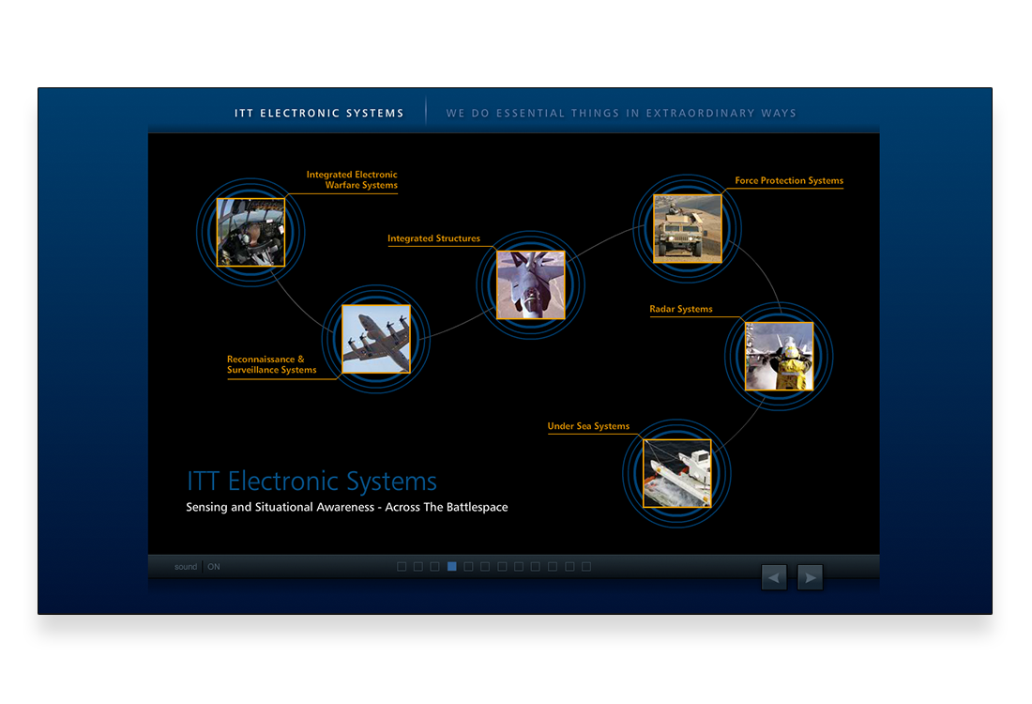The height and width of the screenshot is (704, 1032).
Task: Jump to the first slide indicator square
Action: pos(402,566)
